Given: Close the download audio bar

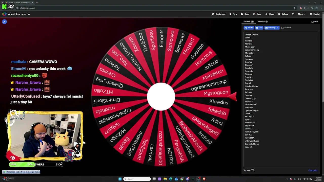Looking at the screenshot, I should click(39, 172).
